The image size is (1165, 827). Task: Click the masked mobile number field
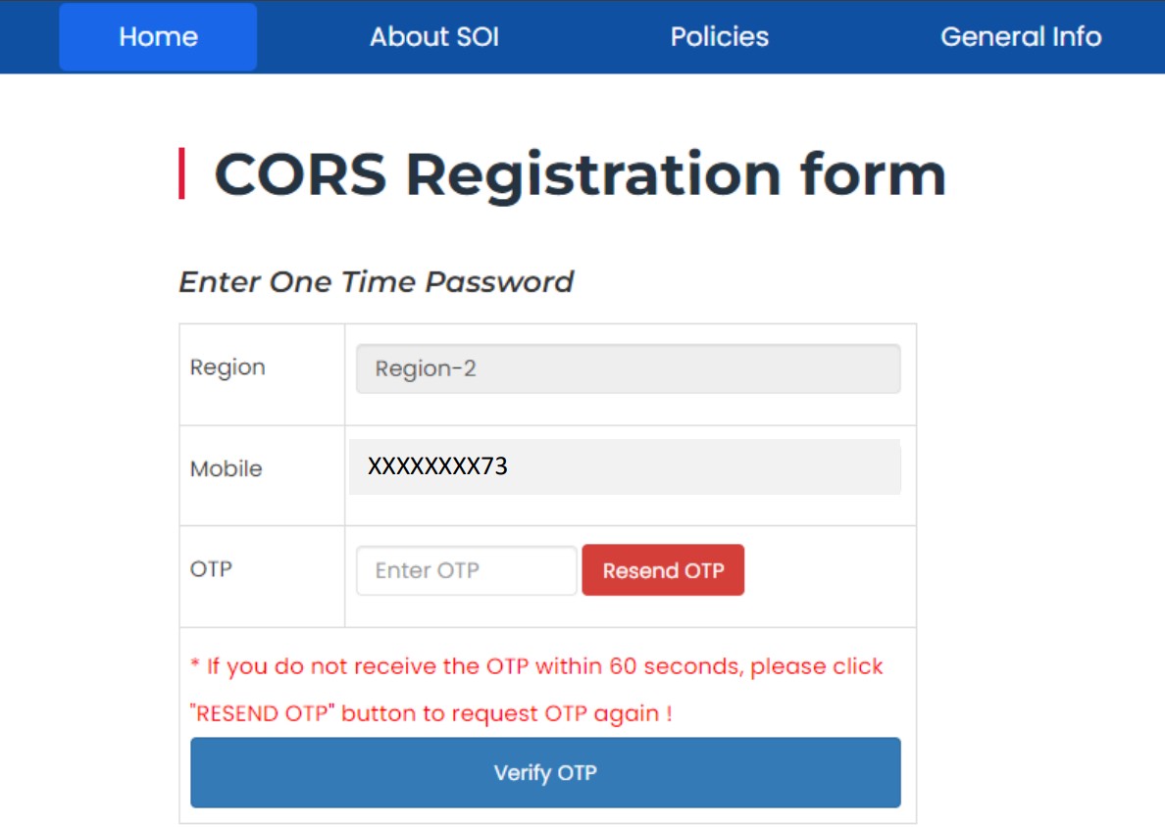pos(628,466)
